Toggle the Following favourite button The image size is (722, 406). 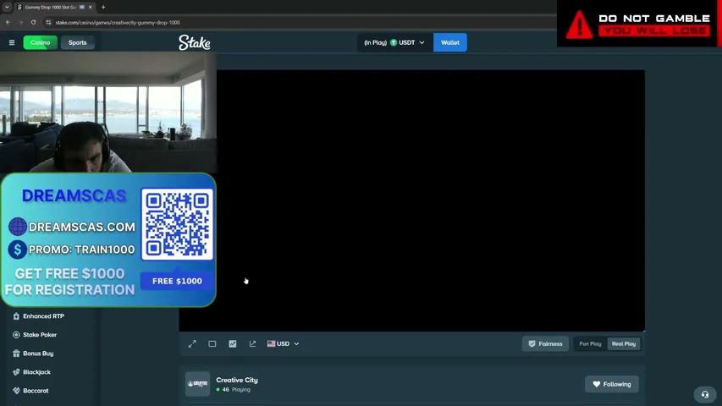pos(611,384)
